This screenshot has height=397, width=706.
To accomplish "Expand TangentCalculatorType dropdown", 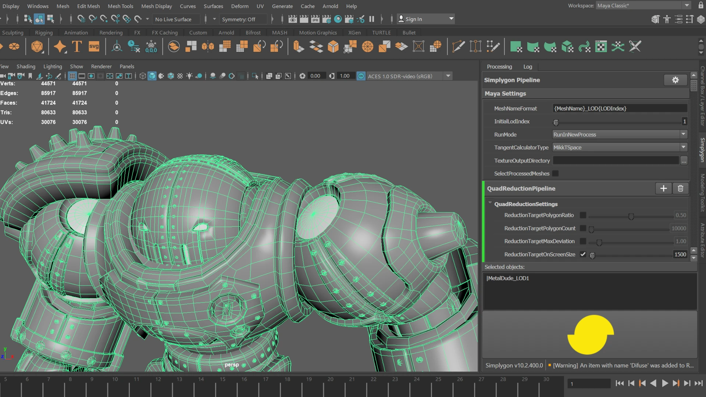I will (683, 147).
